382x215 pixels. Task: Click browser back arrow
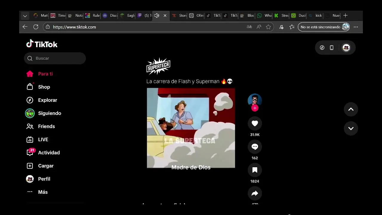click(25, 27)
